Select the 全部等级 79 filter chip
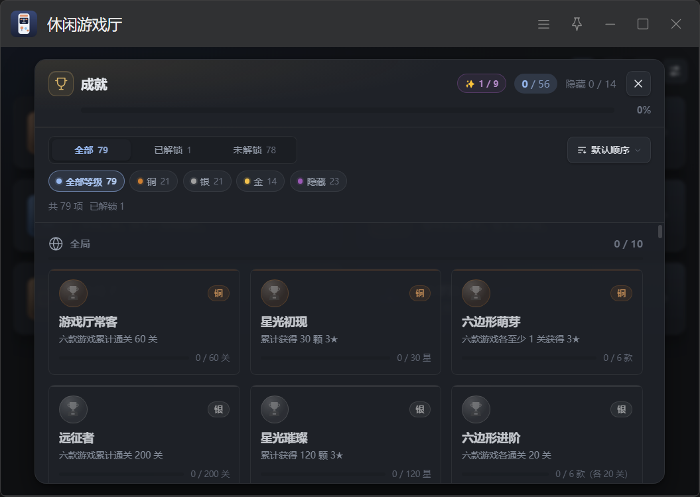 87,181
